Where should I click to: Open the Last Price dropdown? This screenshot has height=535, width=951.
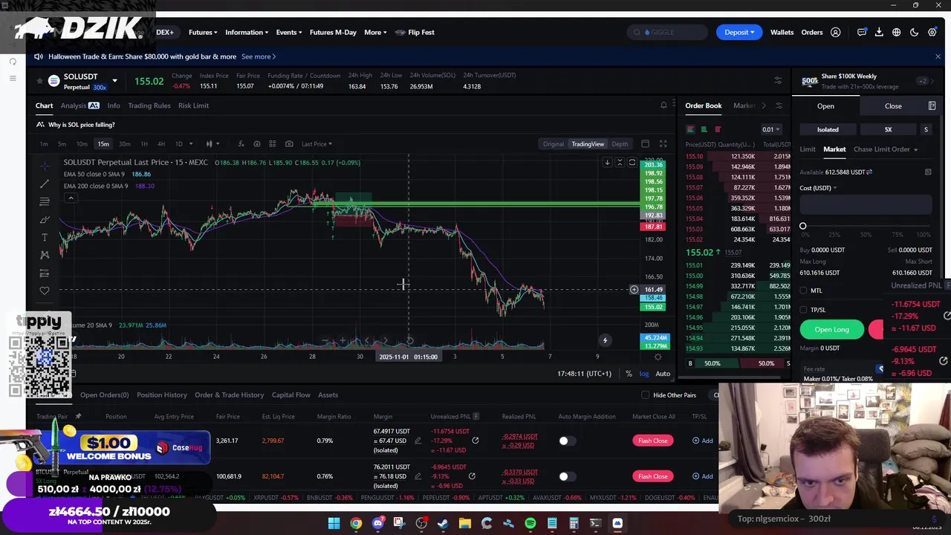317,144
